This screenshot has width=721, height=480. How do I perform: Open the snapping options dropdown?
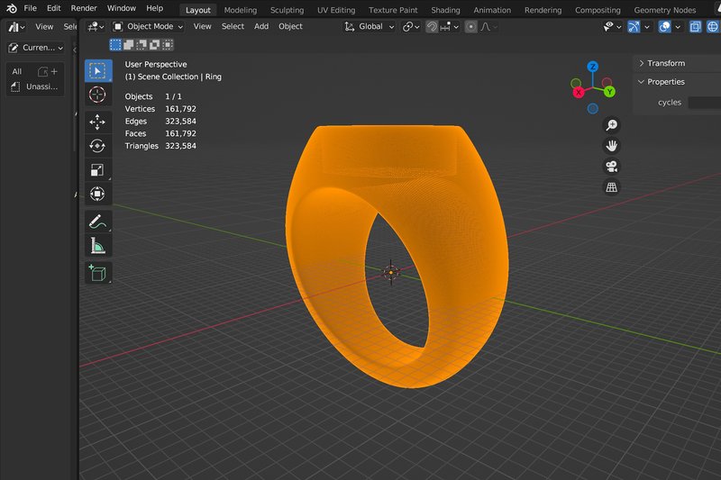pyautogui.click(x=449, y=27)
